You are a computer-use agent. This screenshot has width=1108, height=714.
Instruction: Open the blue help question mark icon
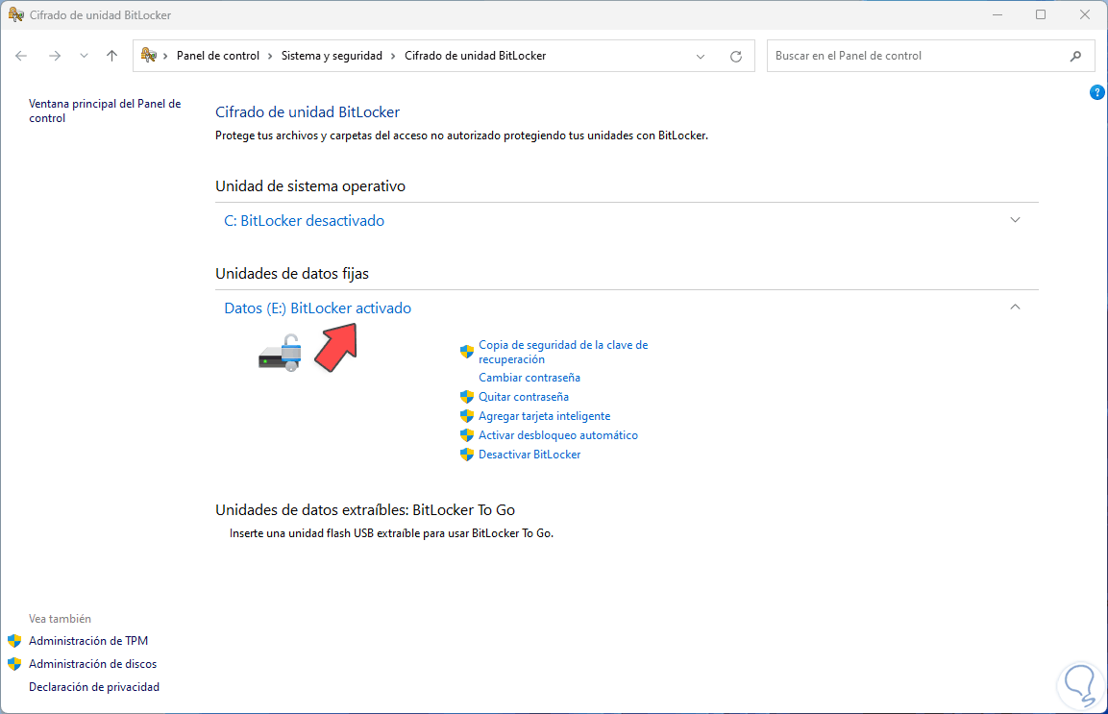pyautogui.click(x=1096, y=92)
